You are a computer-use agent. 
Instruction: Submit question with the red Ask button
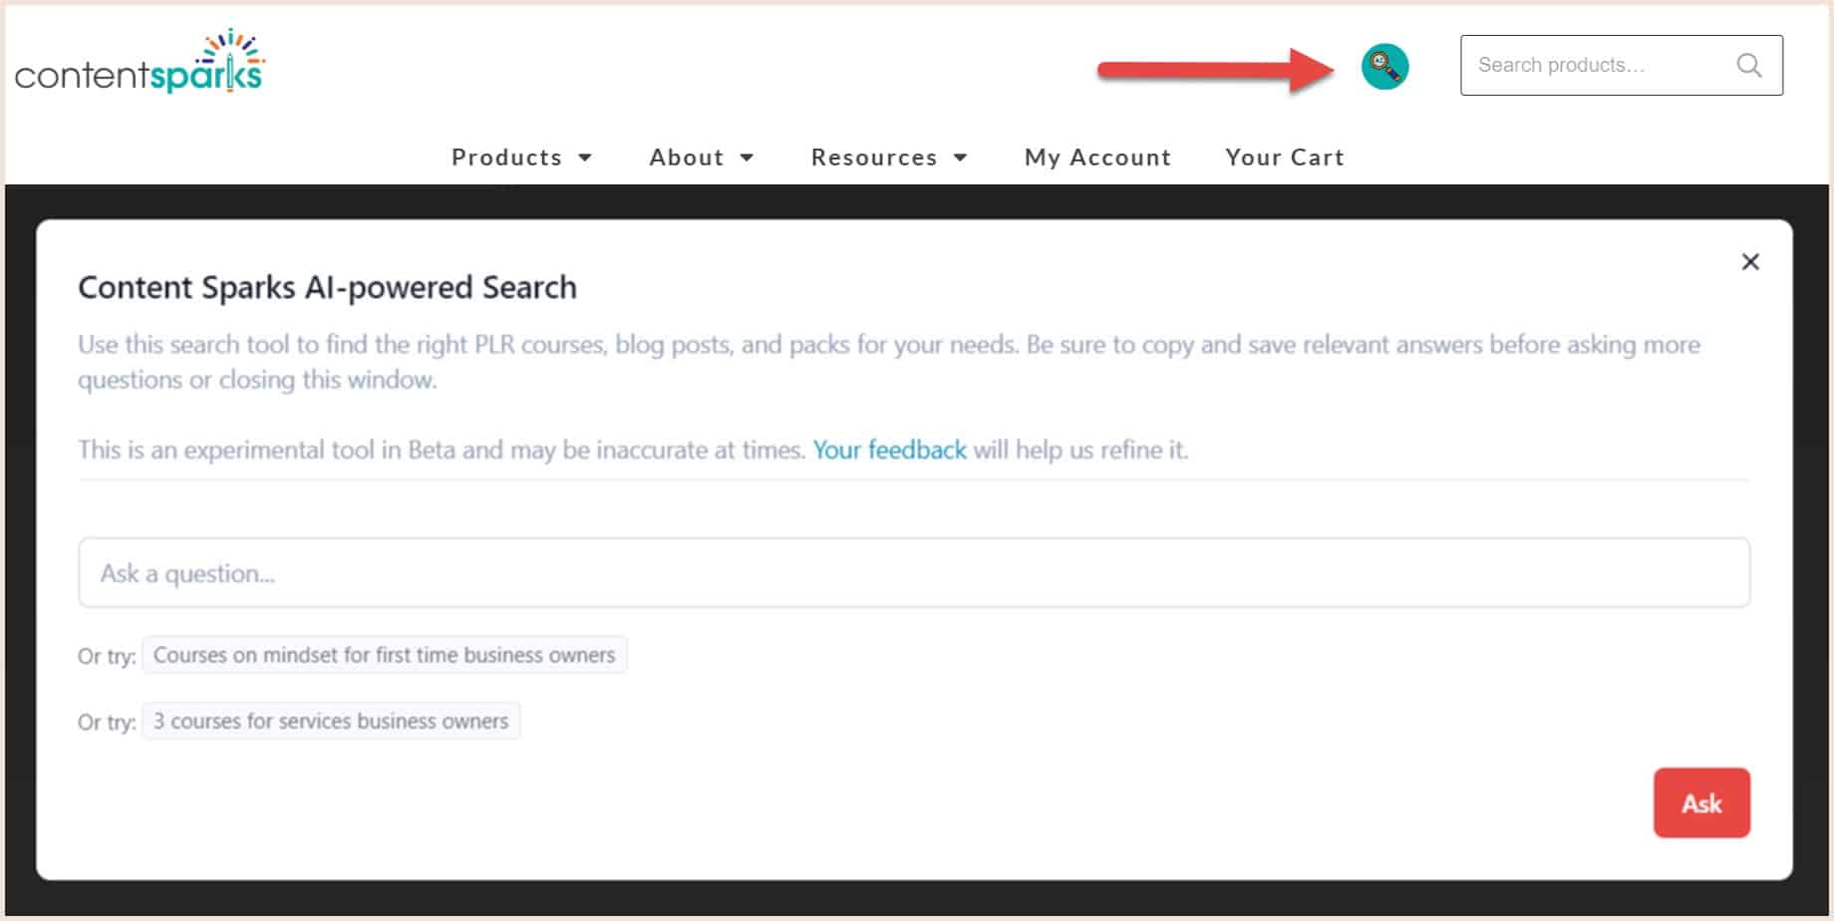click(1701, 803)
